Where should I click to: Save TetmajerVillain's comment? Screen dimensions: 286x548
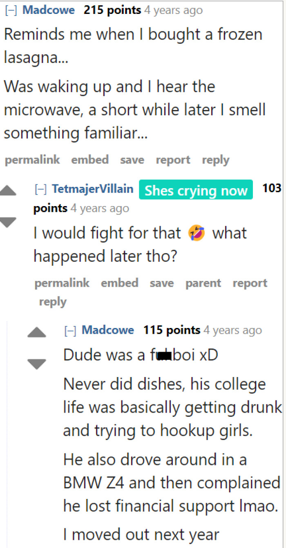pos(161,283)
